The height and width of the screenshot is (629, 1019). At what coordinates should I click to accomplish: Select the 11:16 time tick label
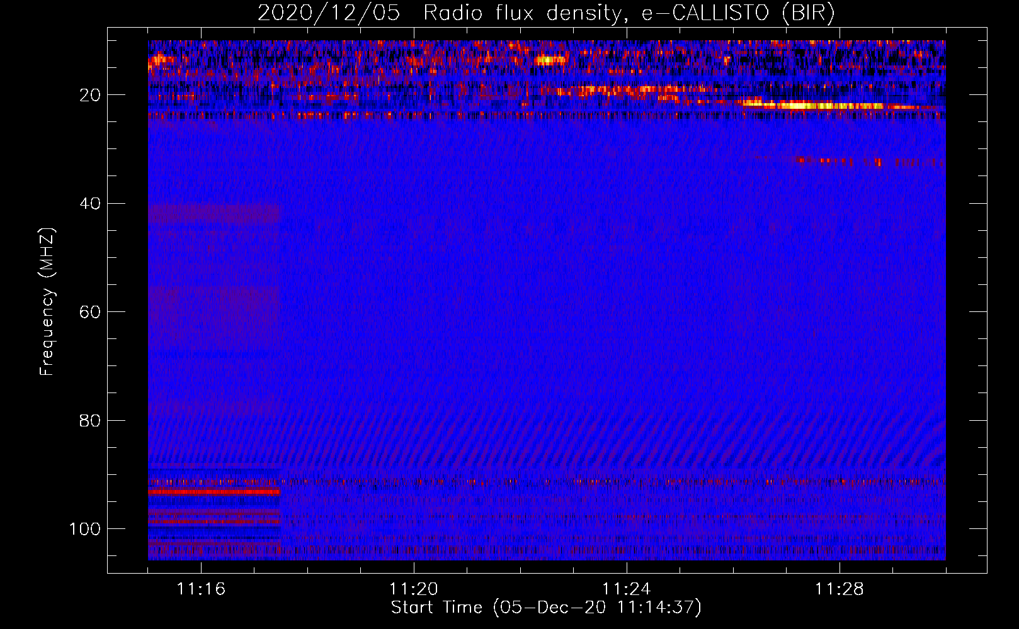tap(201, 589)
